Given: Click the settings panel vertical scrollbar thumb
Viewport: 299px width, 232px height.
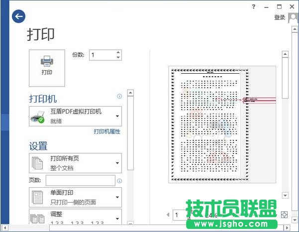Looking at the screenshot, I should [x=130, y=133].
